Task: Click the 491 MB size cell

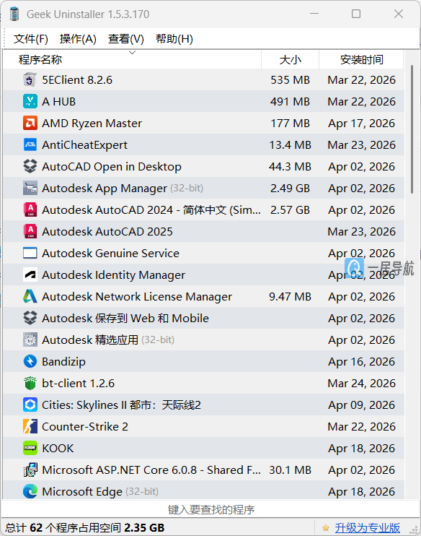Action: (290, 102)
